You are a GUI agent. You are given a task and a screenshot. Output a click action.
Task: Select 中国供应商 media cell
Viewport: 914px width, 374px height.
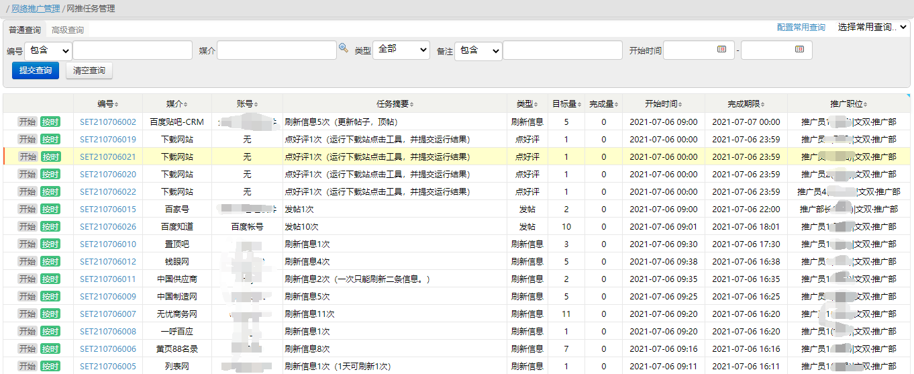(x=177, y=279)
